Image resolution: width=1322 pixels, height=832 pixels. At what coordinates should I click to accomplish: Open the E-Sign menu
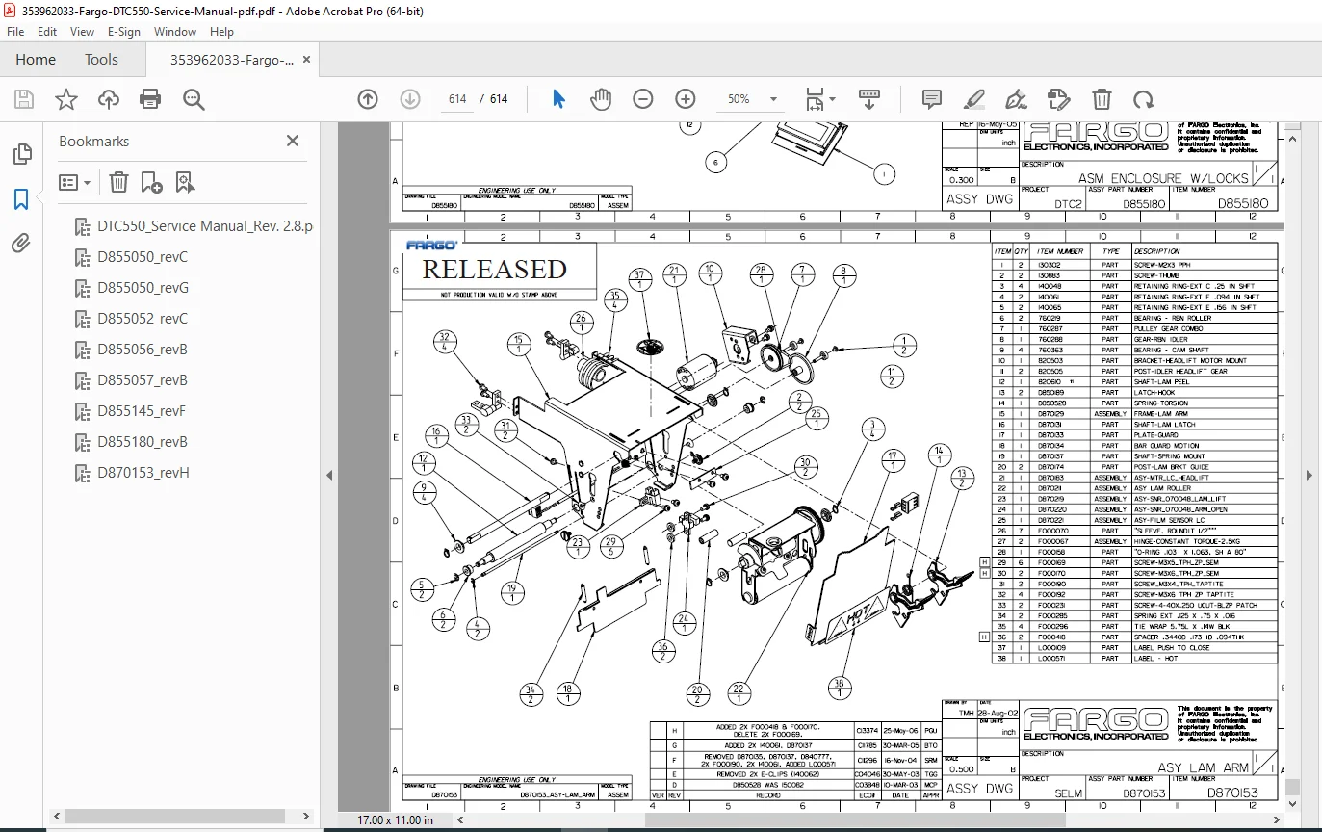point(124,32)
